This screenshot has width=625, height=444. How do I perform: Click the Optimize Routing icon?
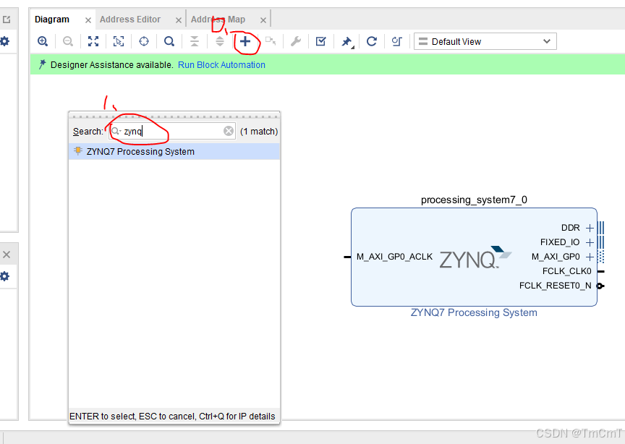point(396,41)
